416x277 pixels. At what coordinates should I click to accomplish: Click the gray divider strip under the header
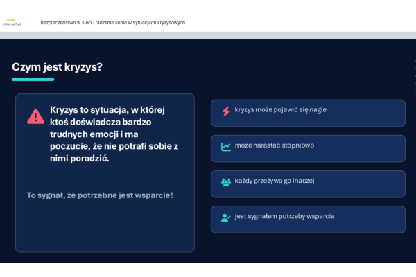click(x=208, y=35)
